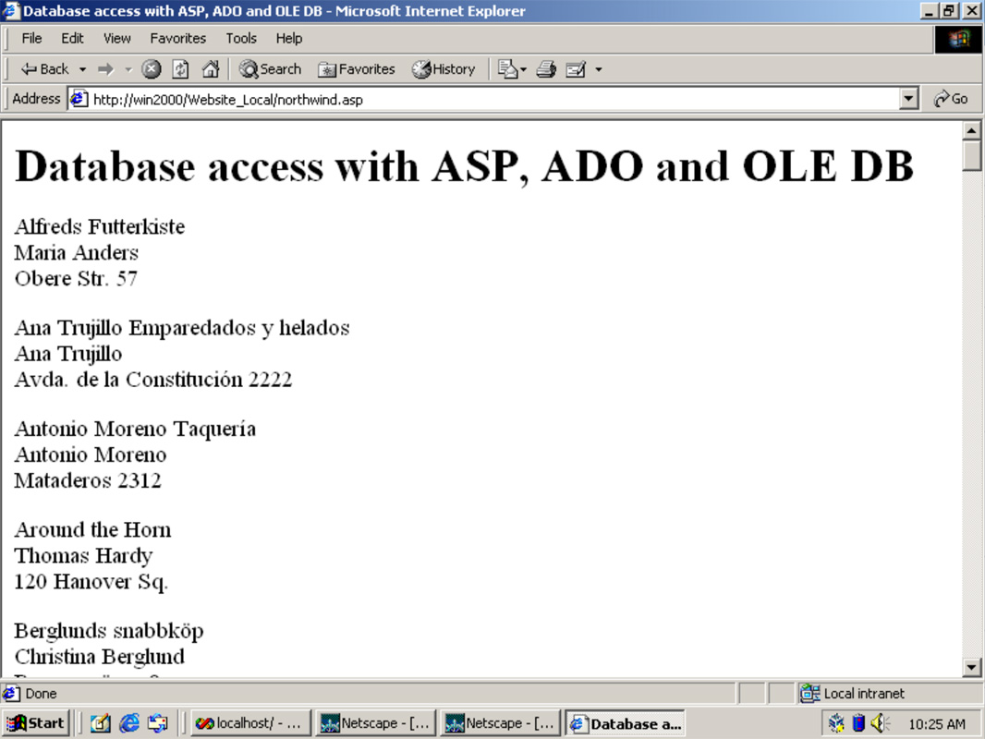Open the View menu
The image size is (985, 739).
pyautogui.click(x=116, y=38)
